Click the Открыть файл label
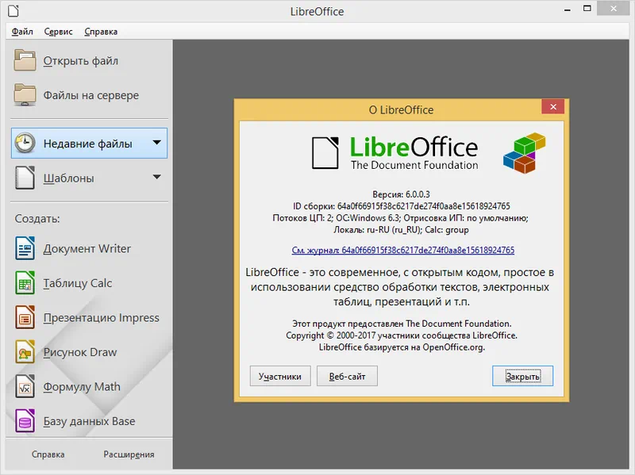The height and width of the screenshot is (475, 635). [x=81, y=61]
